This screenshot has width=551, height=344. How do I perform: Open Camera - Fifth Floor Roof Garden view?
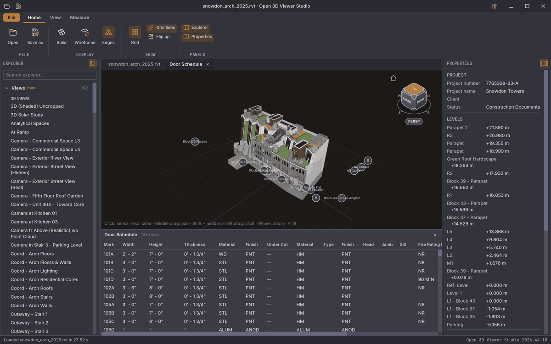(x=47, y=196)
